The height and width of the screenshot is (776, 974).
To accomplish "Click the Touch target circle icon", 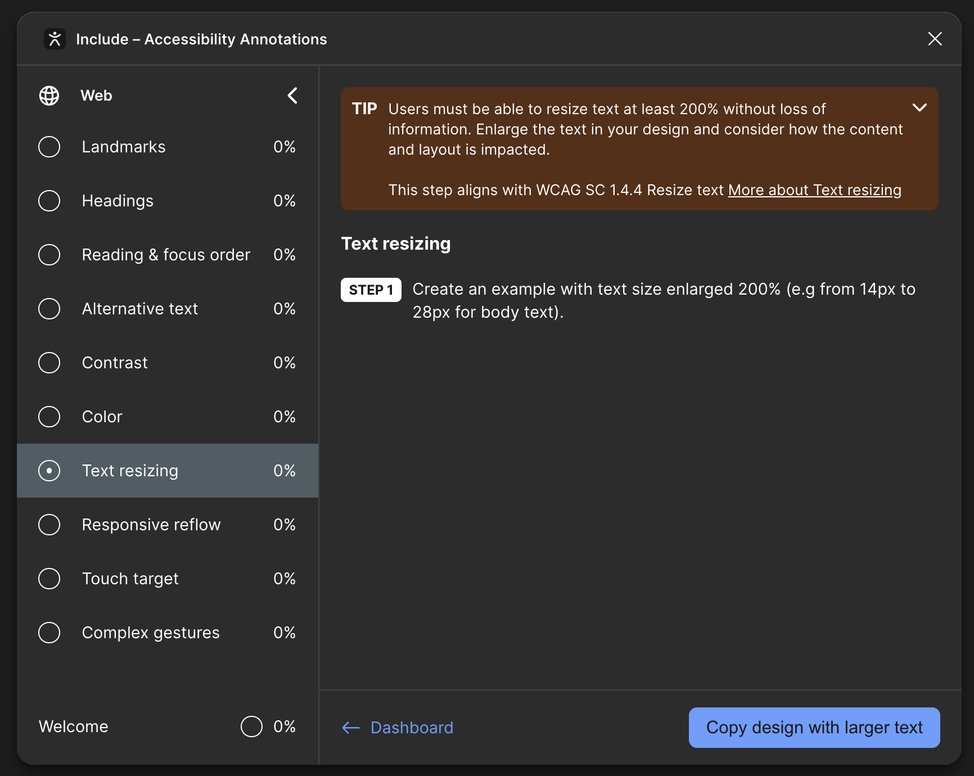I will tap(49, 579).
